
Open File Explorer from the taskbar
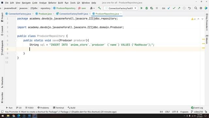click(8, 116)
